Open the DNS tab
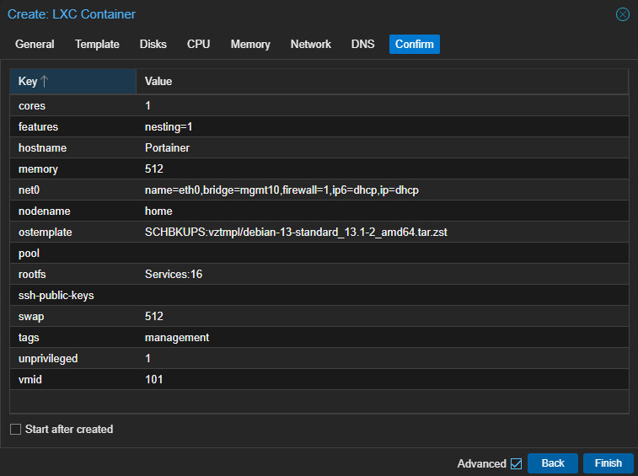Viewport: 638px width, 476px height. pyautogui.click(x=362, y=44)
